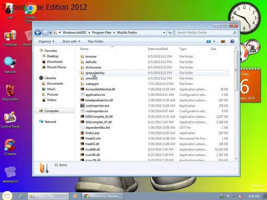The height and width of the screenshot is (200, 267).
Task: Select the dictionaries folder icon
Action: (82, 67)
